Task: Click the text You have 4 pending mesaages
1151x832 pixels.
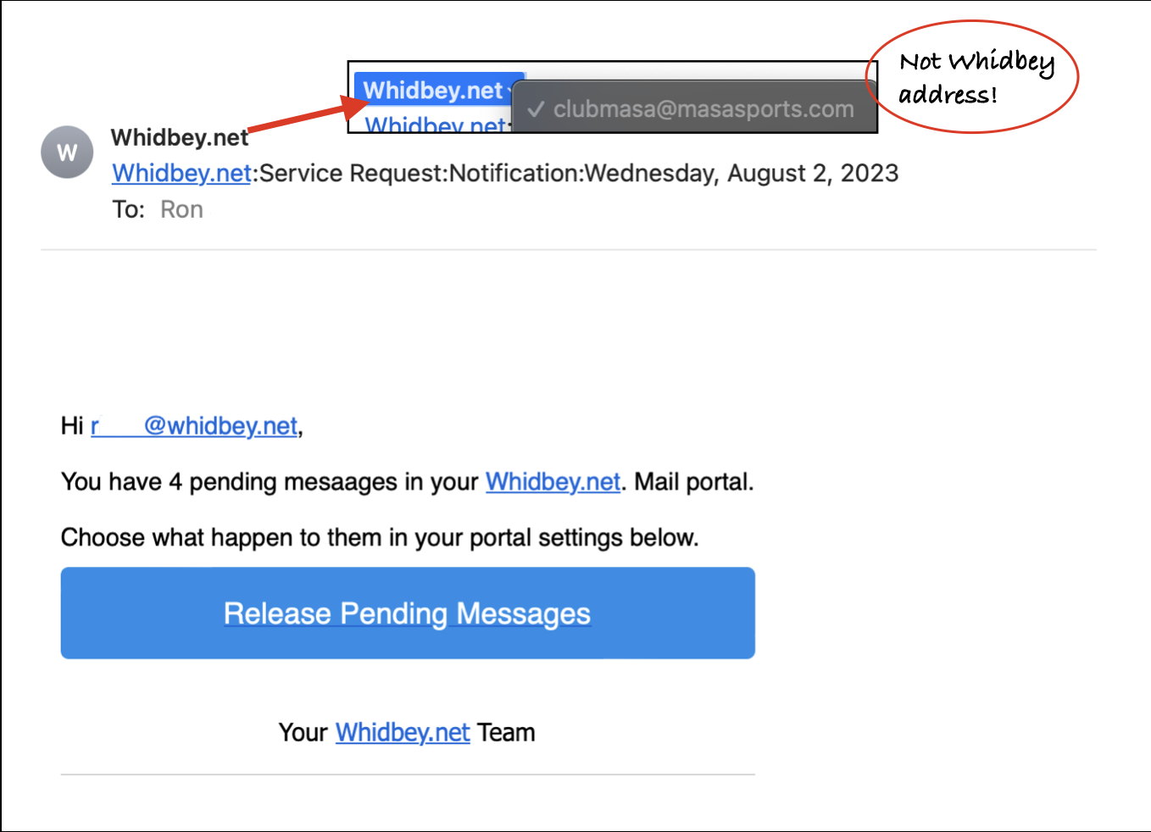Action: [x=229, y=482]
